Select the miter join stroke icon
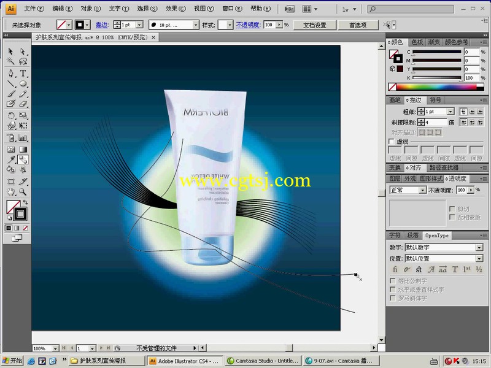The image size is (491, 368). tap(463, 122)
